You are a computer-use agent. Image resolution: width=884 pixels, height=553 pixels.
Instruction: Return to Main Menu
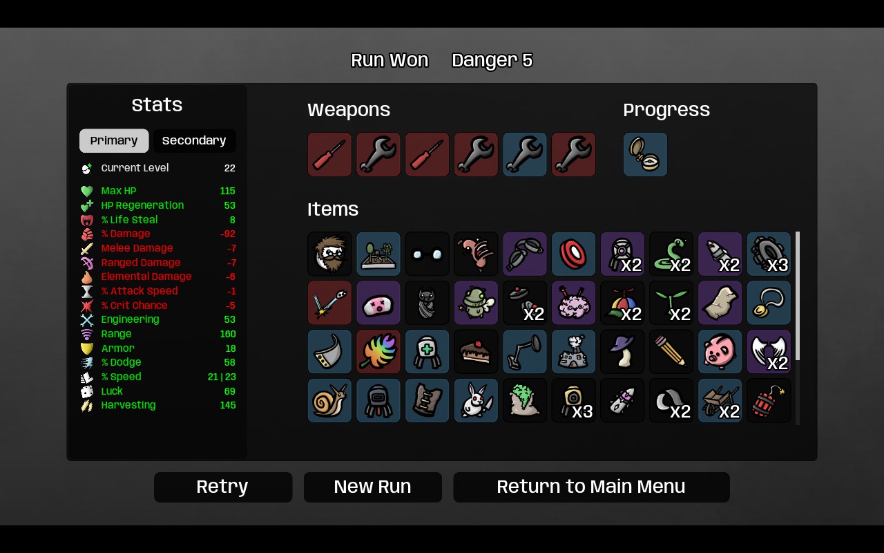(x=591, y=487)
